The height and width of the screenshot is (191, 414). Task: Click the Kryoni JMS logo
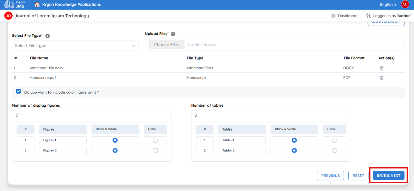(15, 5)
